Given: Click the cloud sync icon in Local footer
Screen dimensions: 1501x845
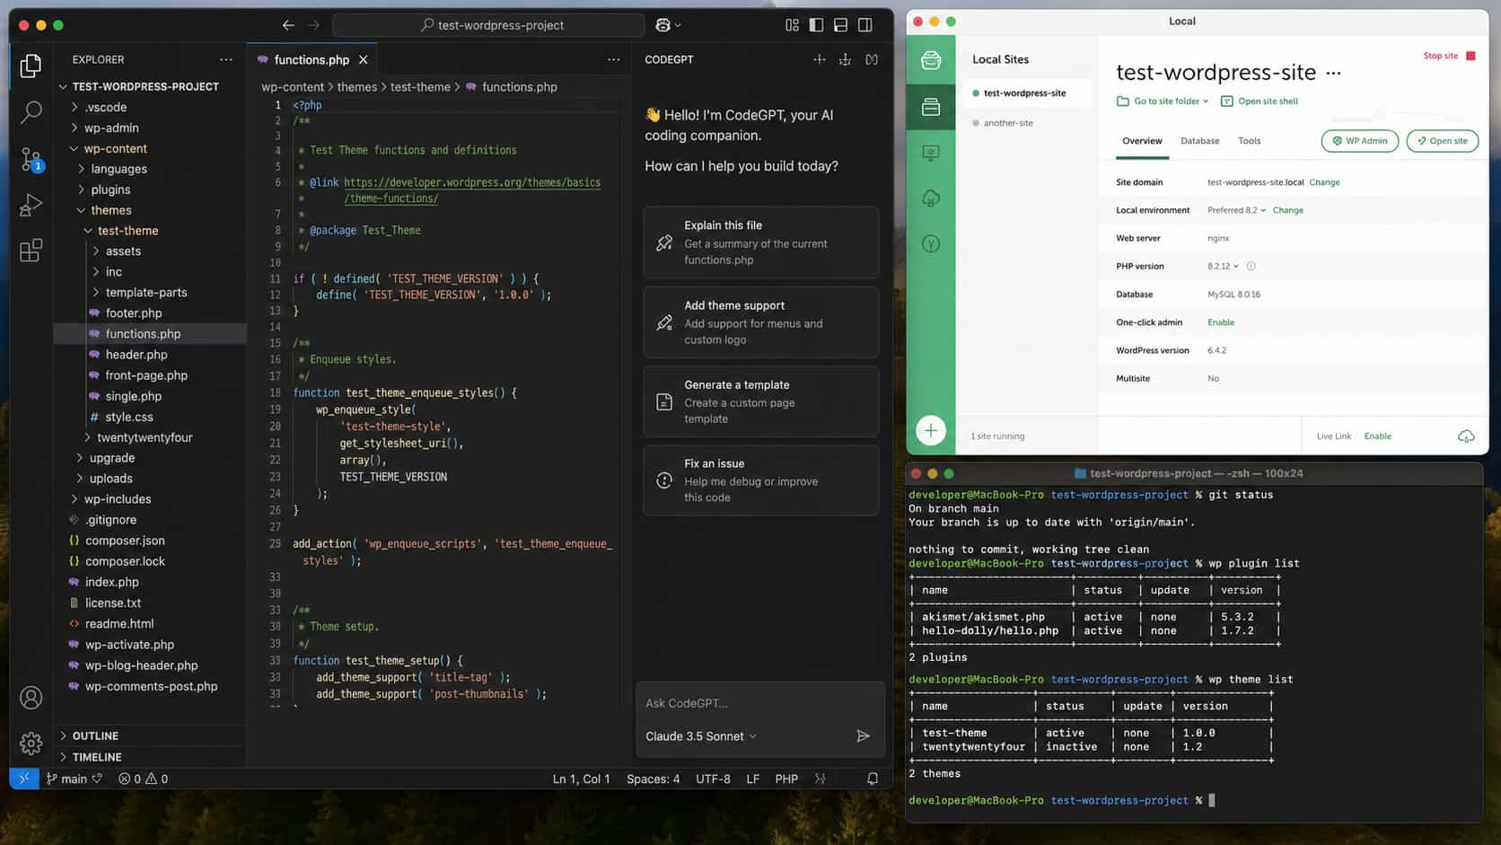Looking at the screenshot, I should pyautogui.click(x=1465, y=436).
